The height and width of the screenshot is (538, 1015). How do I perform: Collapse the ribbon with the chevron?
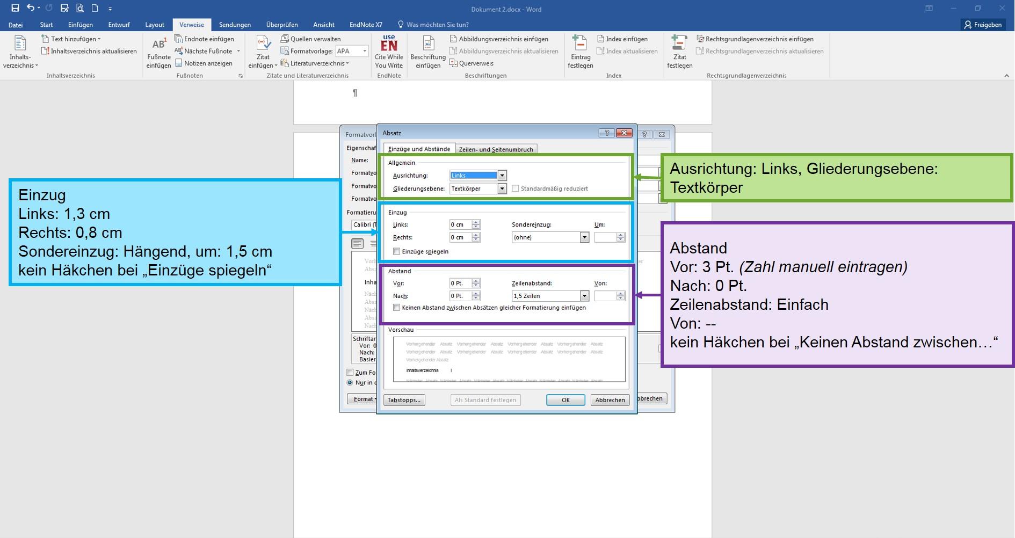1006,76
